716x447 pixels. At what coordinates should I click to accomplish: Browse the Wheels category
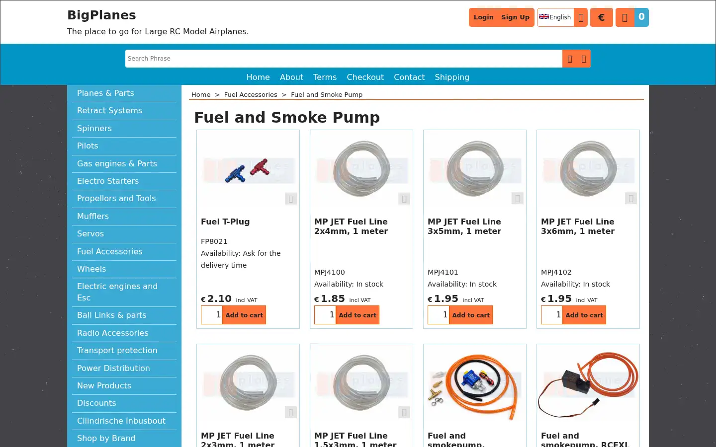(x=124, y=269)
